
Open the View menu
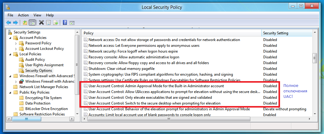[x=37, y=15]
